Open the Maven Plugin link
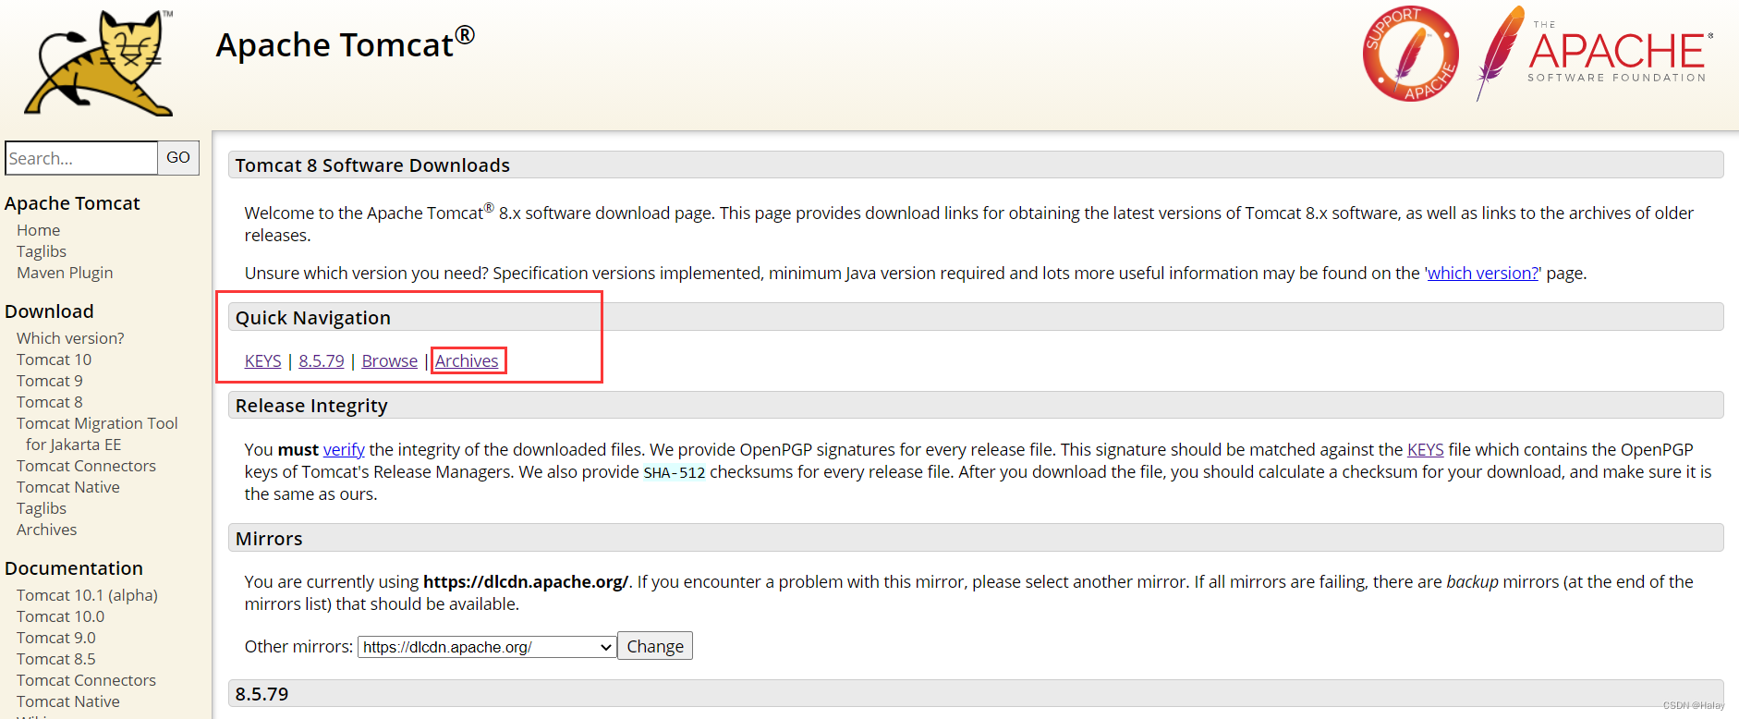The height and width of the screenshot is (719, 1739). point(65,273)
